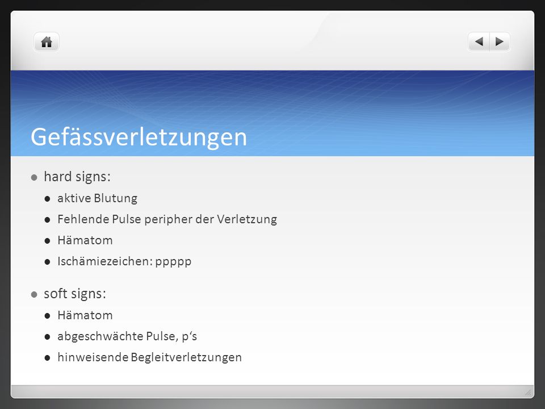Click the 'hard signs:' heading

77,177
